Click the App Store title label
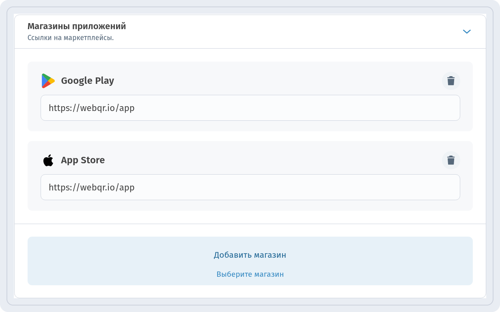500x312 pixels. [83, 160]
